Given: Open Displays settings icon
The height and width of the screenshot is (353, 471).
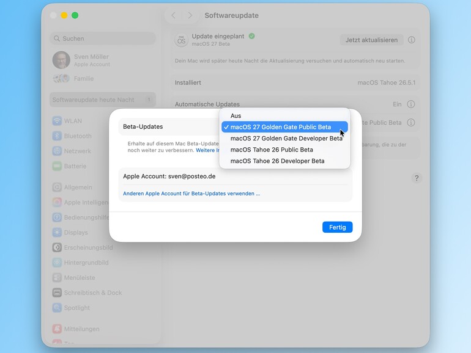Looking at the screenshot, I should coord(57,233).
